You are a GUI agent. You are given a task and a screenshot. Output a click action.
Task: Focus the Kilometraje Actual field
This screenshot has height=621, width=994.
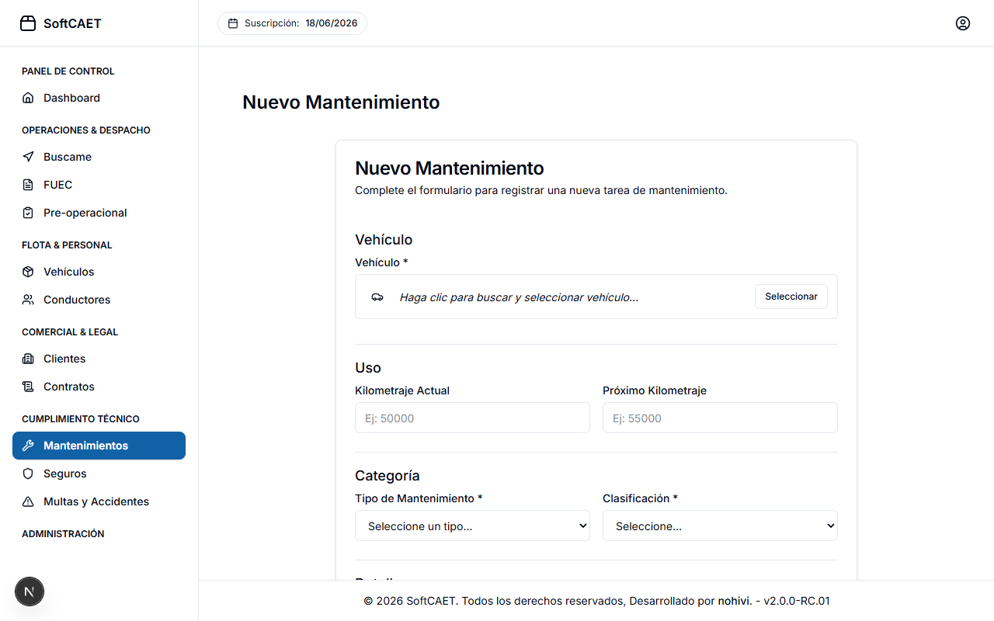point(472,418)
